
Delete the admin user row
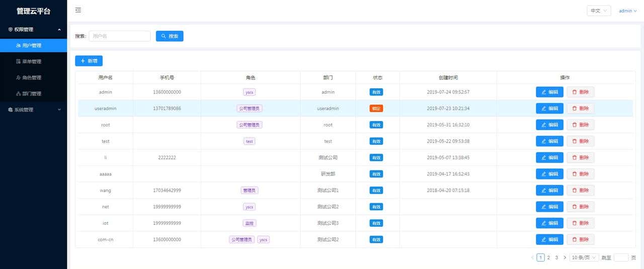pos(580,92)
